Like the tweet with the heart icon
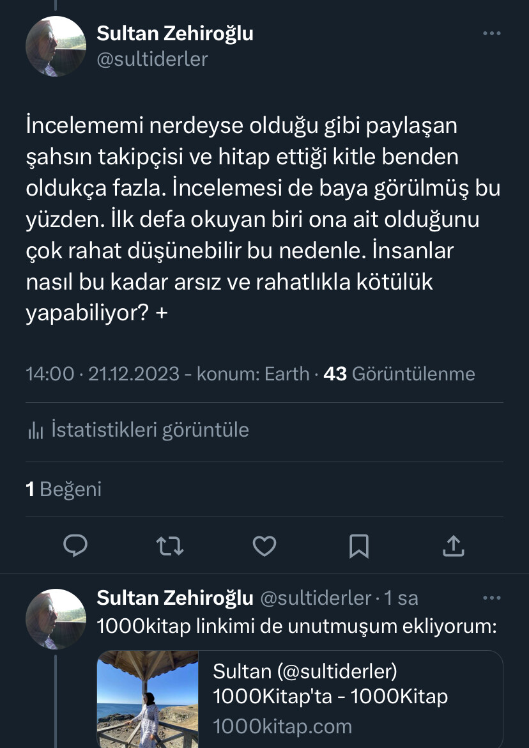 click(264, 545)
